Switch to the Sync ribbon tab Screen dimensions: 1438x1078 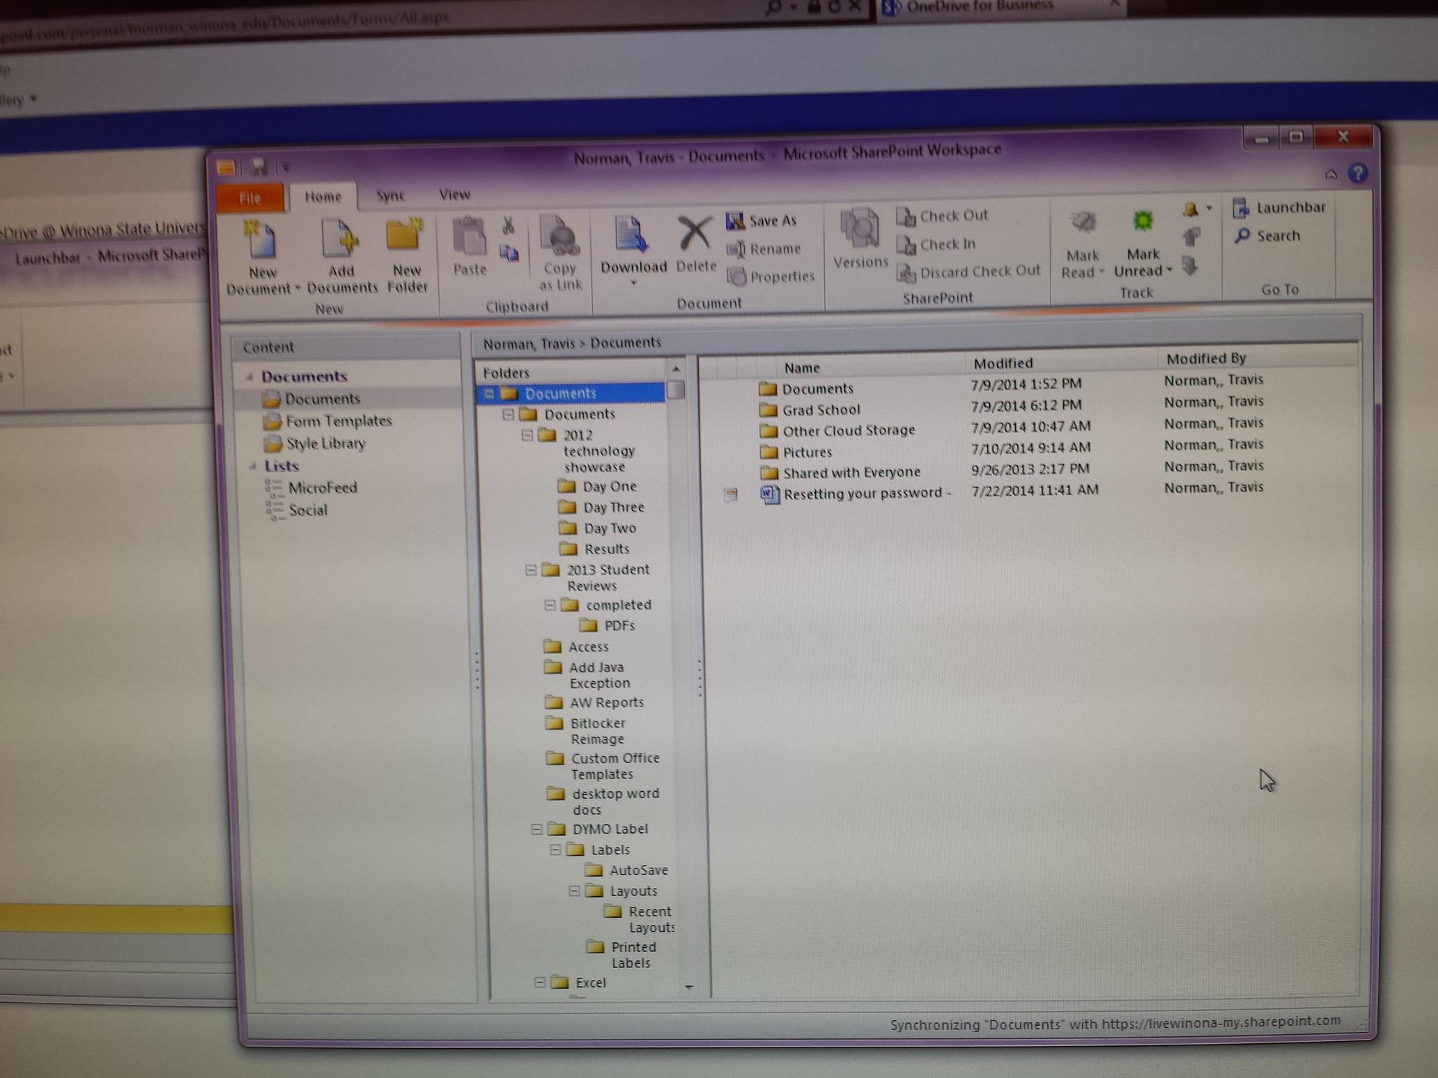(x=390, y=196)
